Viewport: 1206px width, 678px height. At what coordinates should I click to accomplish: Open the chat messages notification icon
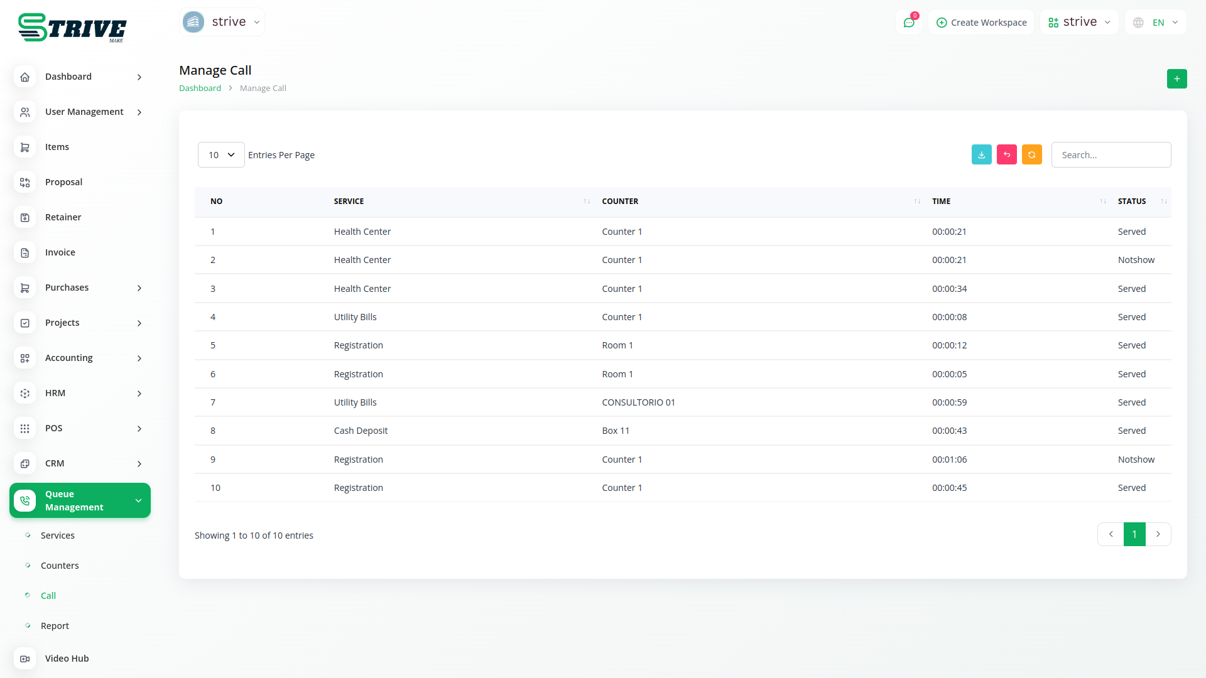pos(908,23)
